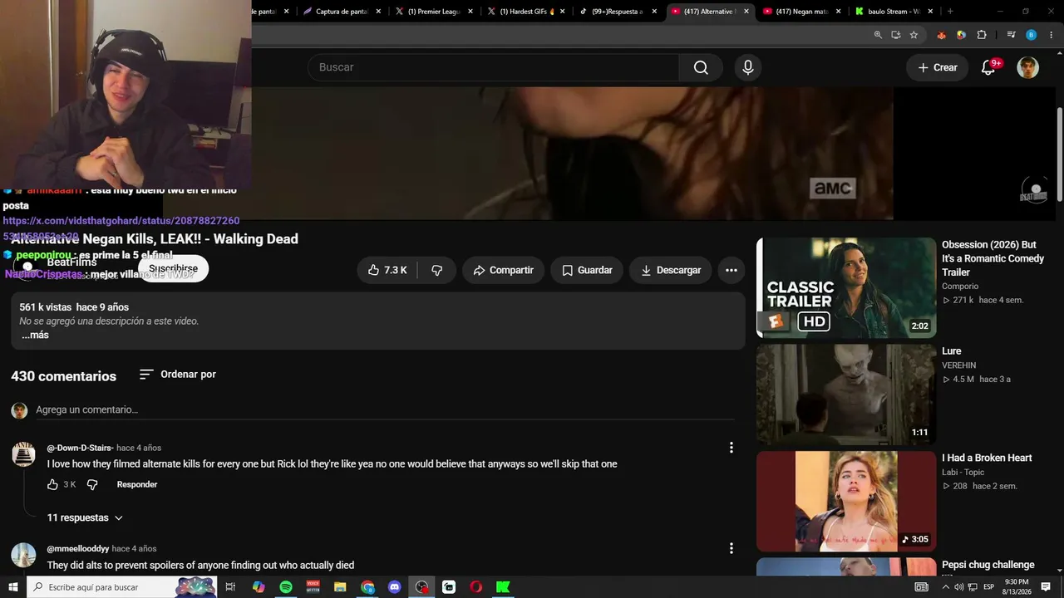
Task: Open the YouTube notifications bell
Action: 988,67
